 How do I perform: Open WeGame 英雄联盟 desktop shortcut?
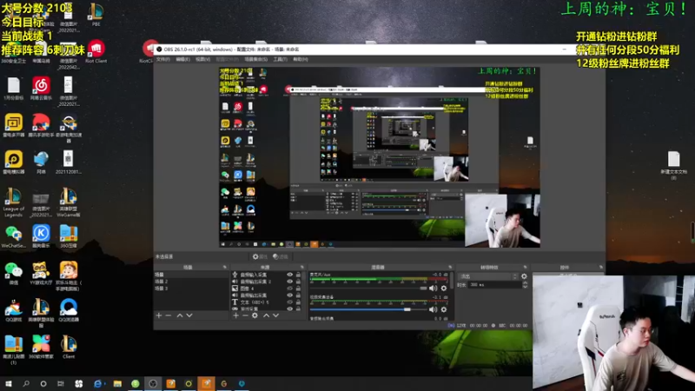click(x=69, y=202)
